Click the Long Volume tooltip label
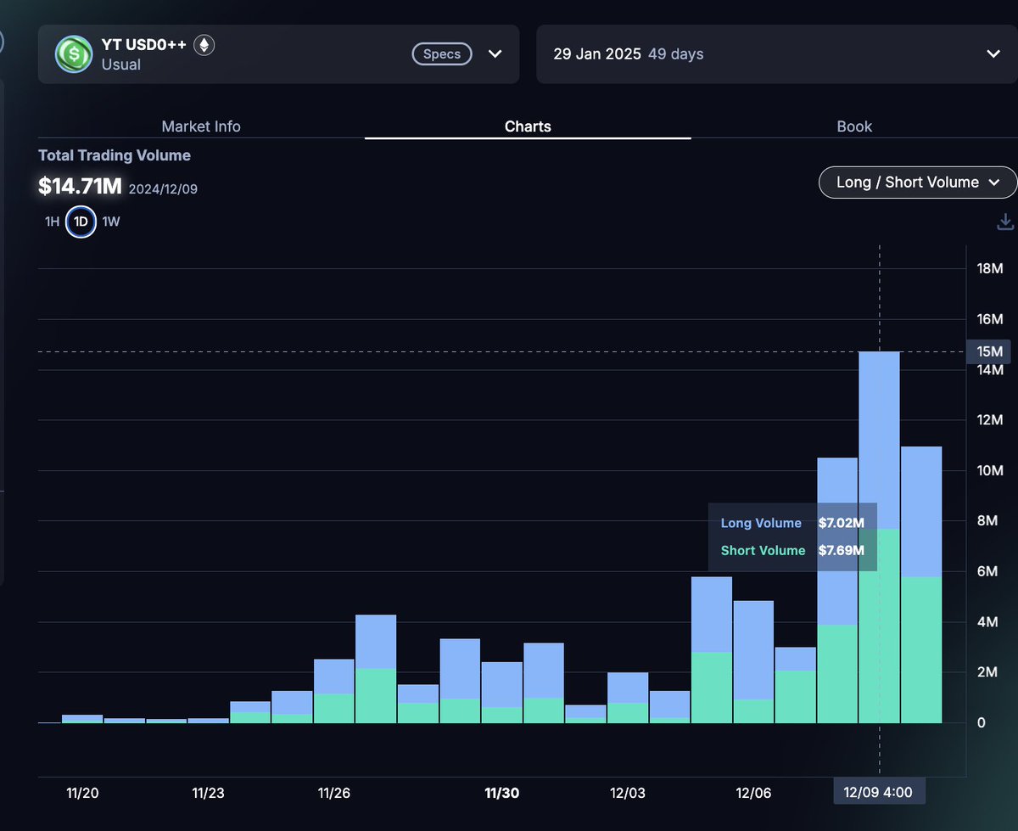 (x=761, y=523)
